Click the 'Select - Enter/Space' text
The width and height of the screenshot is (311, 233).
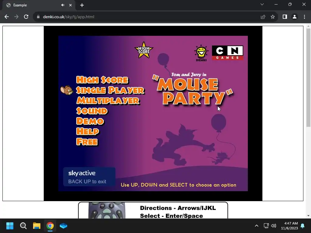point(171,216)
